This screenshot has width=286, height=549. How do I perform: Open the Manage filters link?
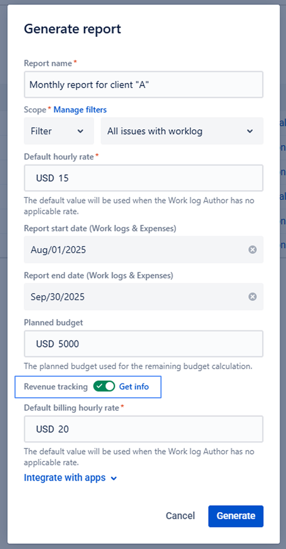point(80,110)
